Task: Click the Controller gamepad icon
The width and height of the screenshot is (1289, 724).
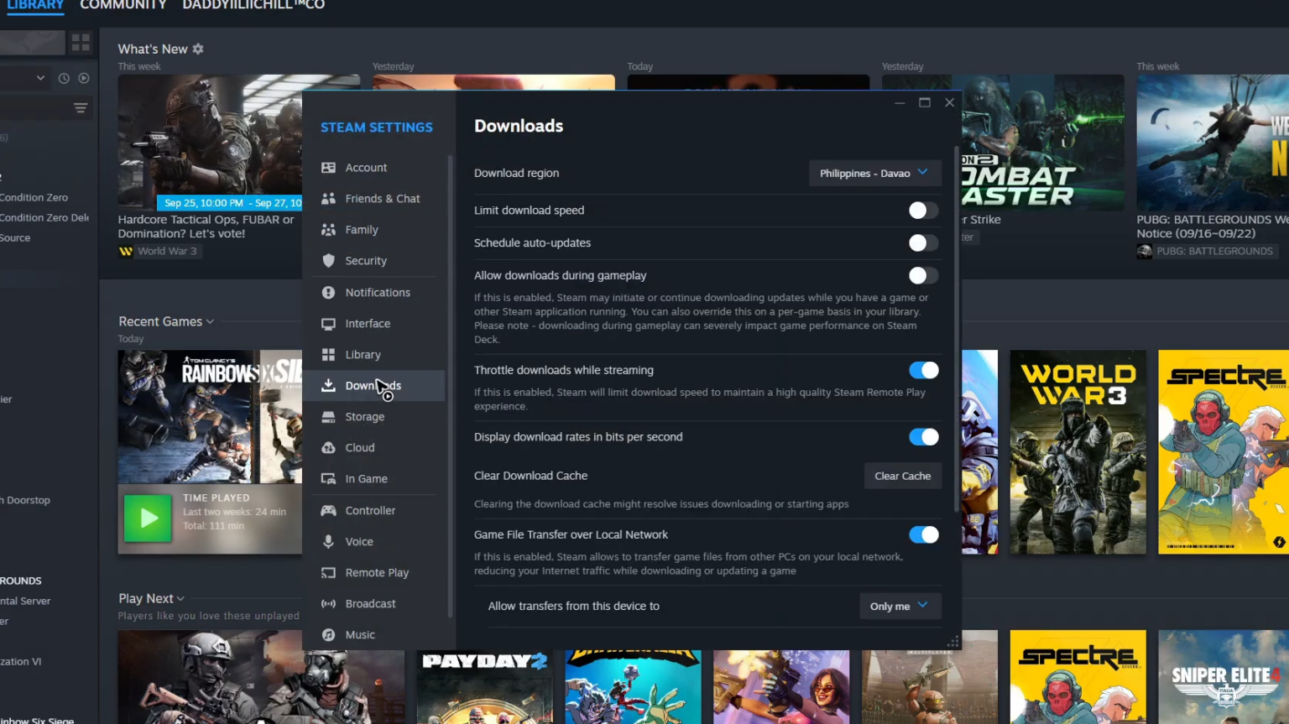Action: click(x=328, y=511)
